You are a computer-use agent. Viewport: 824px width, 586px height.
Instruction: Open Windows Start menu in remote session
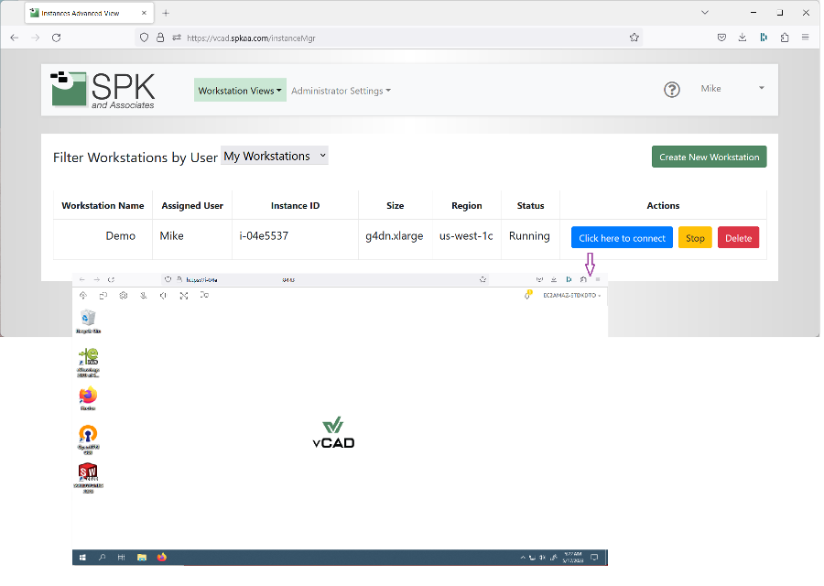pos(82,558)
